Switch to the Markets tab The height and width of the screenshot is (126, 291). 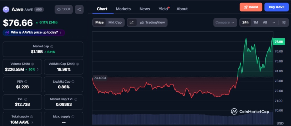tap(123, 9)
